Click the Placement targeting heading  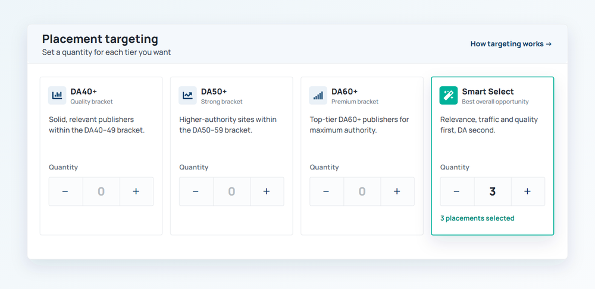click(100, 39)
